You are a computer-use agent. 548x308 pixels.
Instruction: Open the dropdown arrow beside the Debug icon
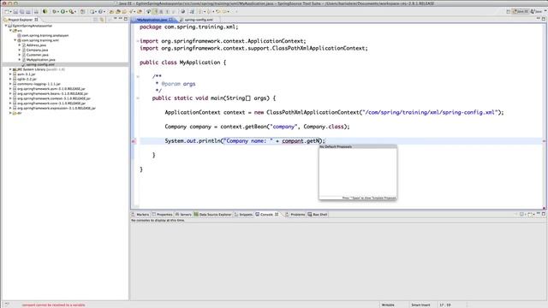click(x=58, y=12)
